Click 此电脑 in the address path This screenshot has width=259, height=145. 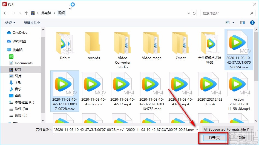46,13
